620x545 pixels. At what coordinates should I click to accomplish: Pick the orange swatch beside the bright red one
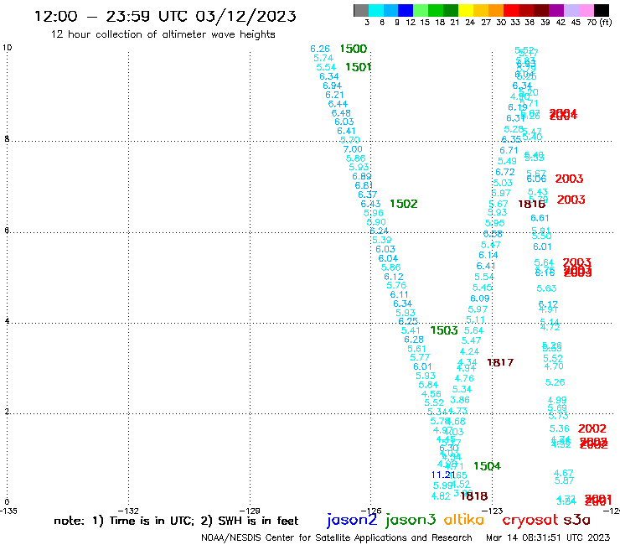pos(496,10)
